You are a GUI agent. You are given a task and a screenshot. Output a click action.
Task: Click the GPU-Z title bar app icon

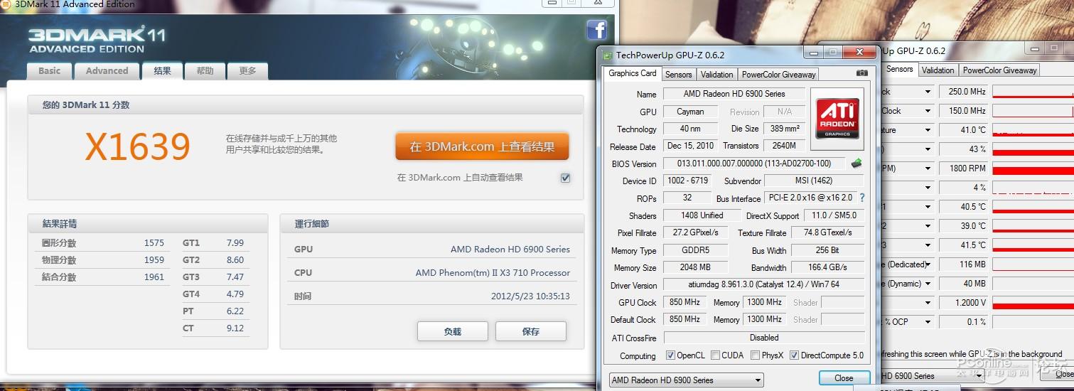607,55
